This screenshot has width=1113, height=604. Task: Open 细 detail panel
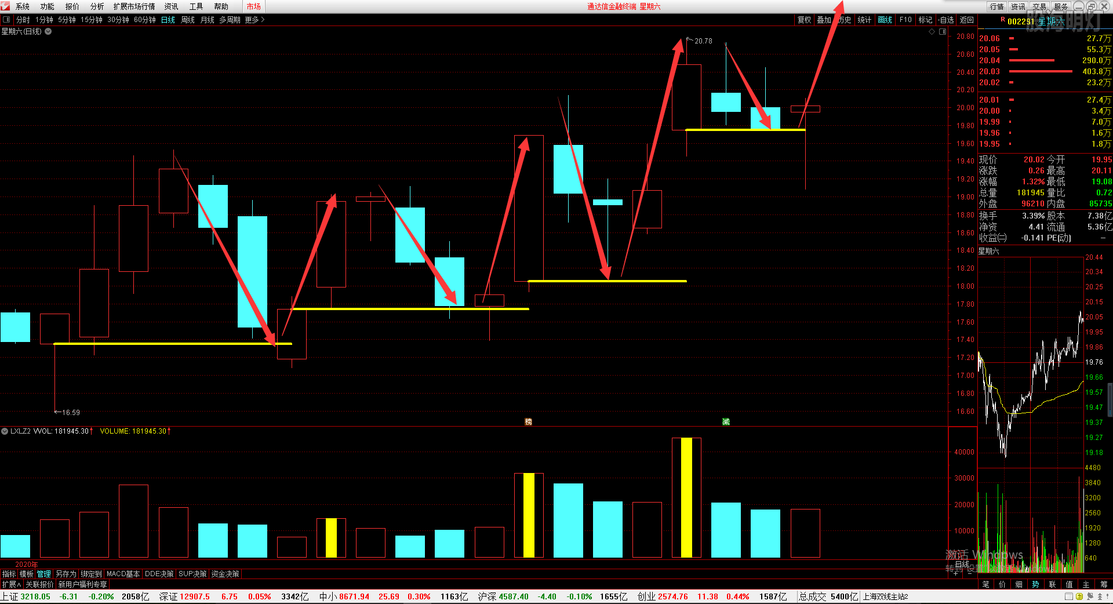pos(1019,584)
